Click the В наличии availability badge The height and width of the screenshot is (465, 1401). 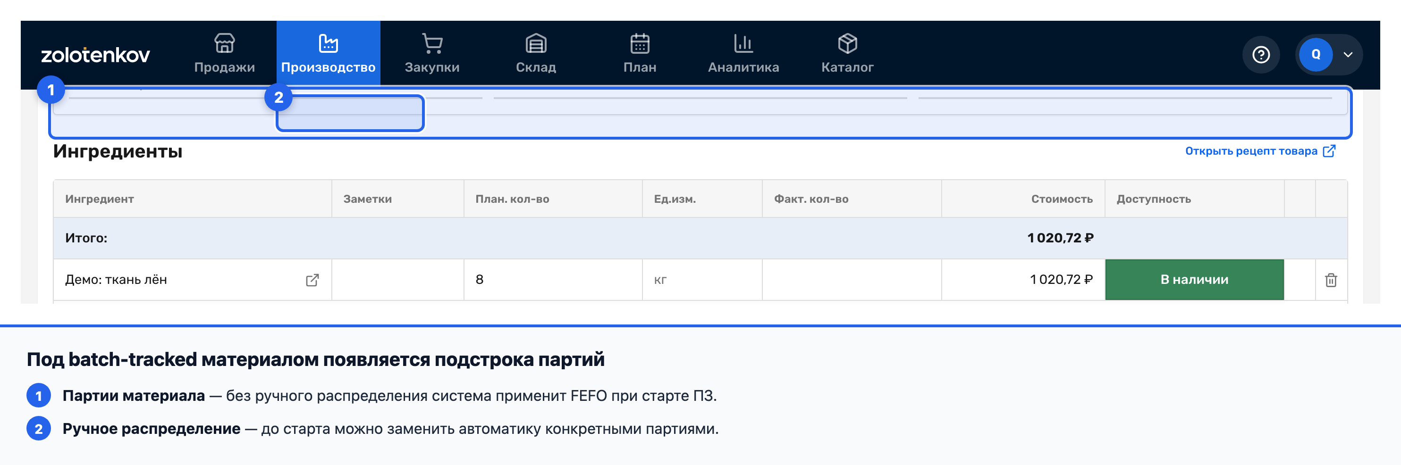pos(1194,279)
